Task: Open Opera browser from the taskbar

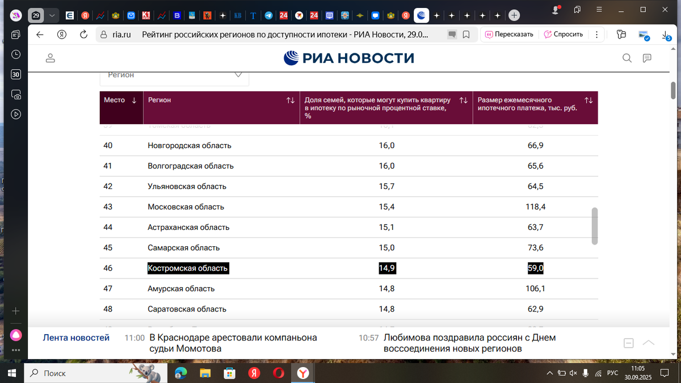Action: (x=279, y=373)
